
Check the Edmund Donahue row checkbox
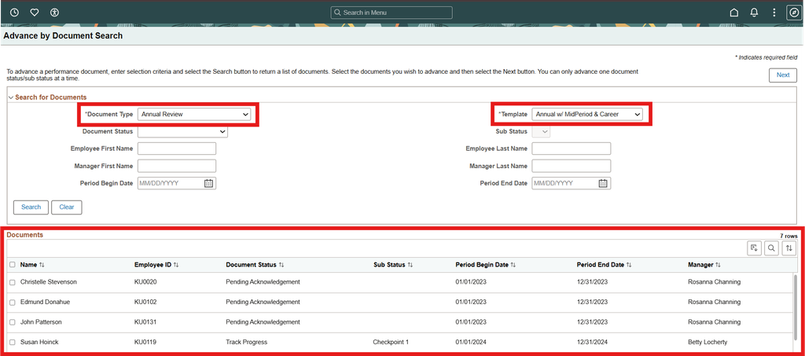(x=13, y=303)
